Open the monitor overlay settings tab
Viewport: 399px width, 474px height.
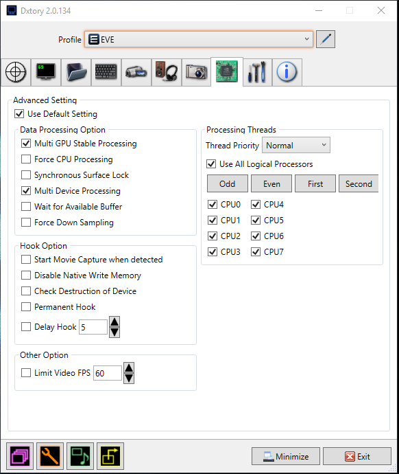(x=46, y=72)
